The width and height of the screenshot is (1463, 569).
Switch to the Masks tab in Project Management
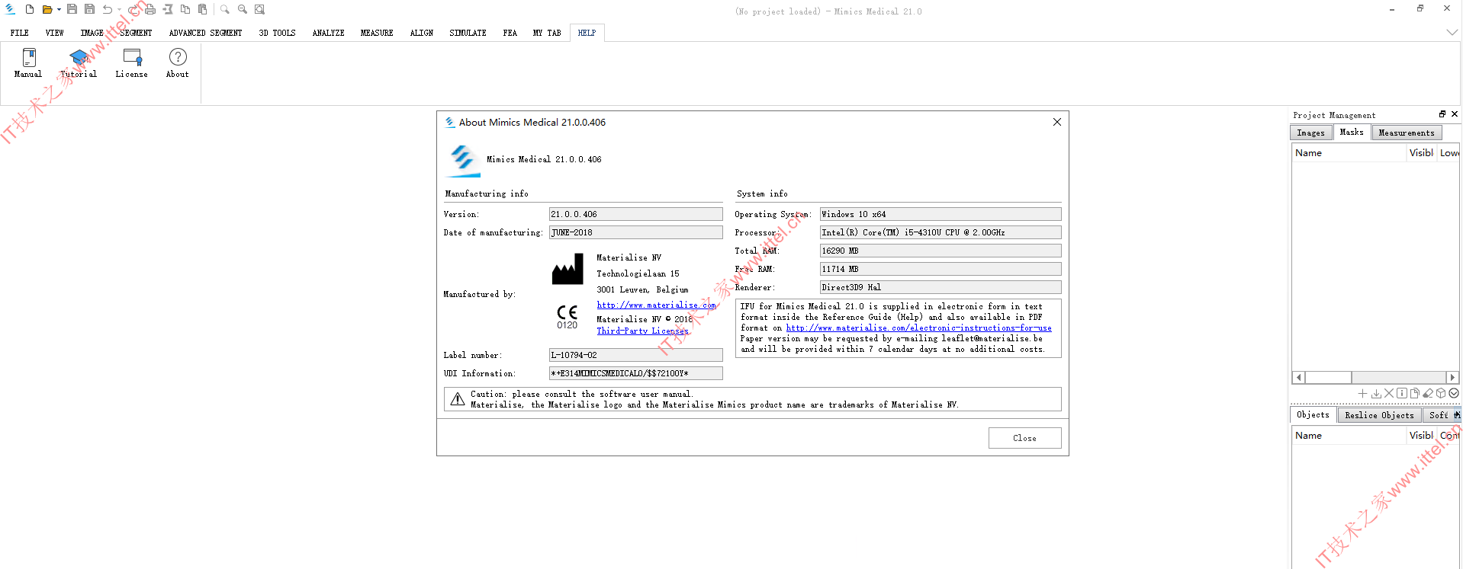tap(1352, 133)
